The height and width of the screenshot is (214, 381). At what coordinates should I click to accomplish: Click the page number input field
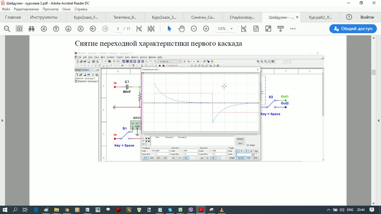coord(119,29)
